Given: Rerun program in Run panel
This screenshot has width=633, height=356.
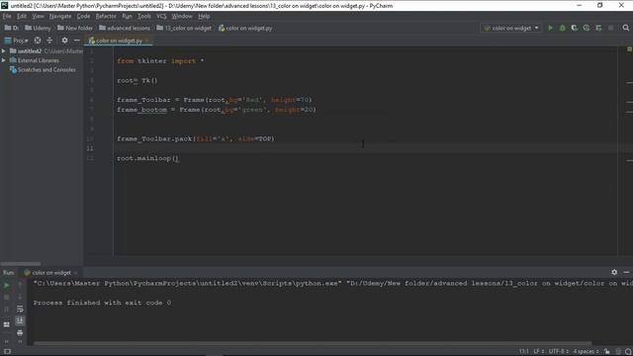Looking at the screenshot, I should point(7,286).
